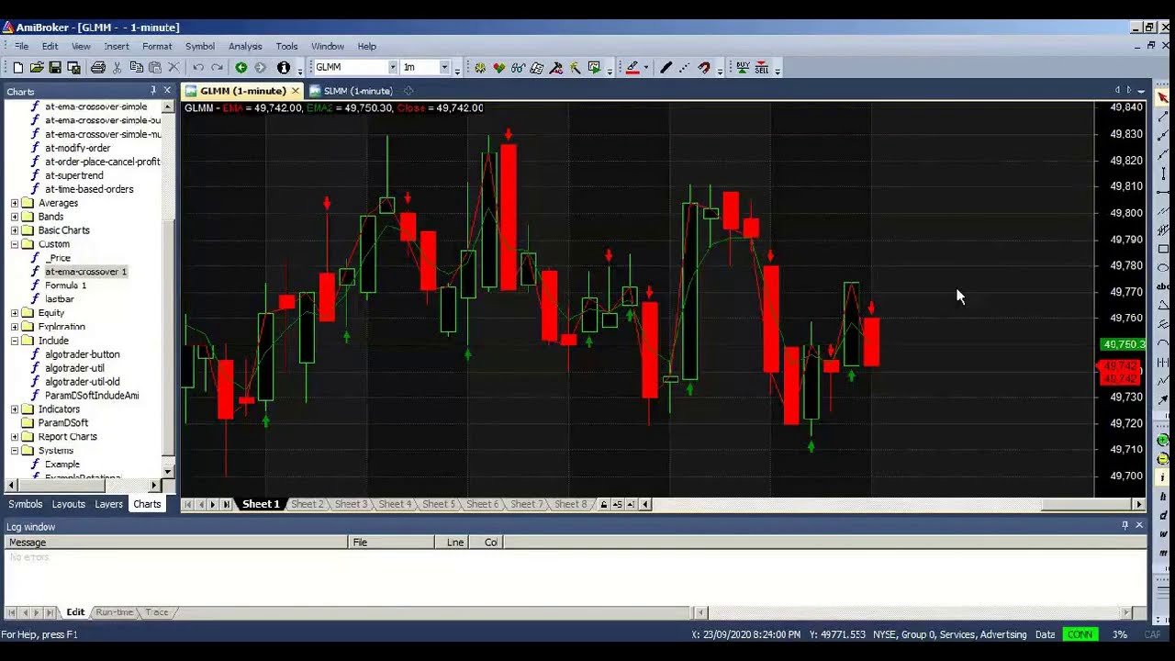Collapse the Custom folder
Screen dimensions: 1175x661
coord(15,244)
